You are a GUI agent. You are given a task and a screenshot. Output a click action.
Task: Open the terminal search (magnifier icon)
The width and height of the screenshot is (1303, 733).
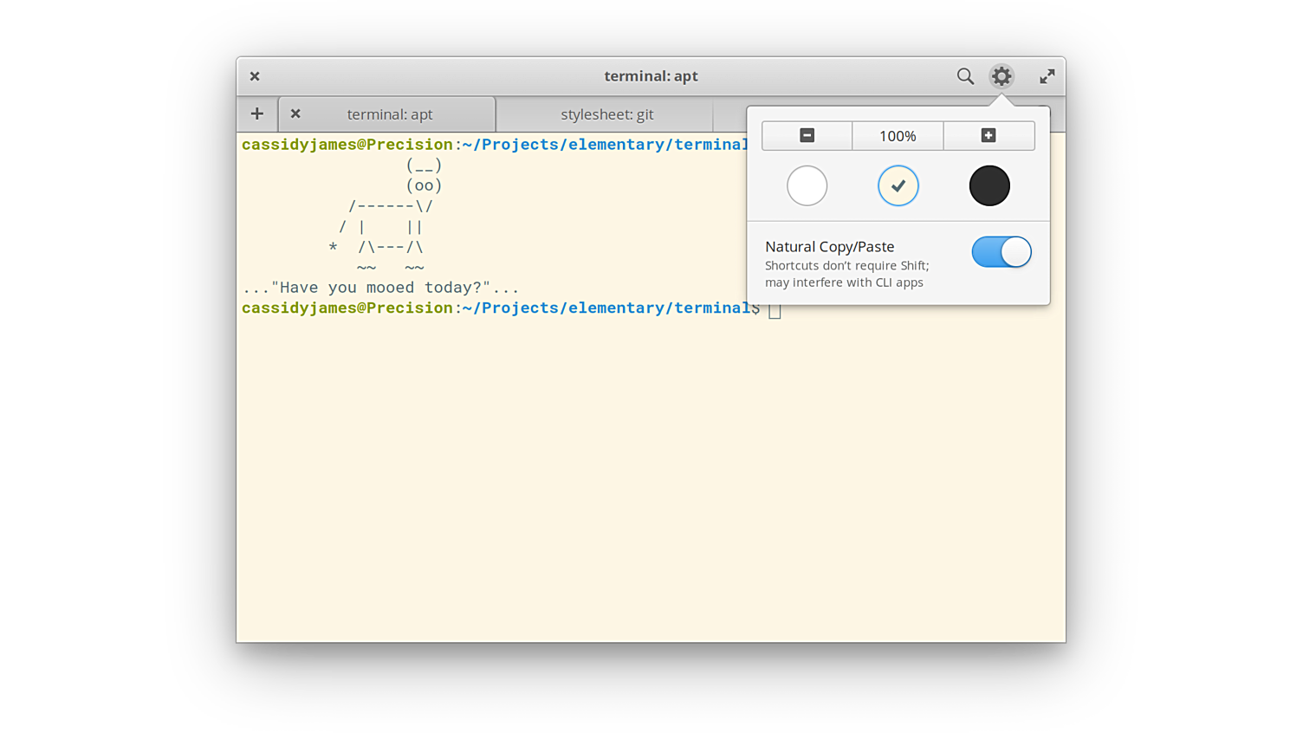point(965,76)
